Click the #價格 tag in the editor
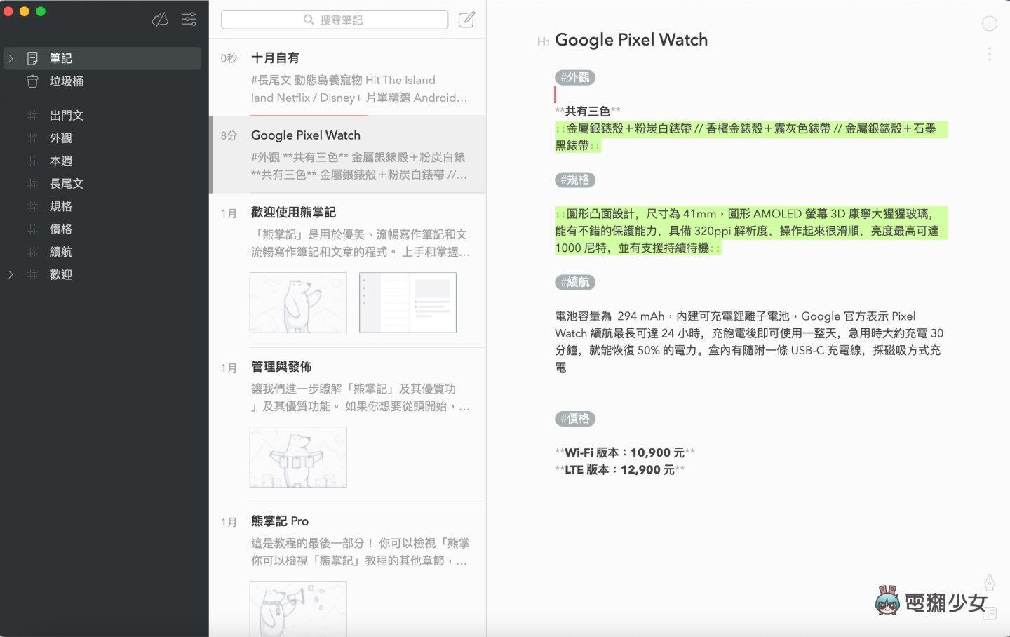This screenshot has height=637, width=1010. coord(575,419)
